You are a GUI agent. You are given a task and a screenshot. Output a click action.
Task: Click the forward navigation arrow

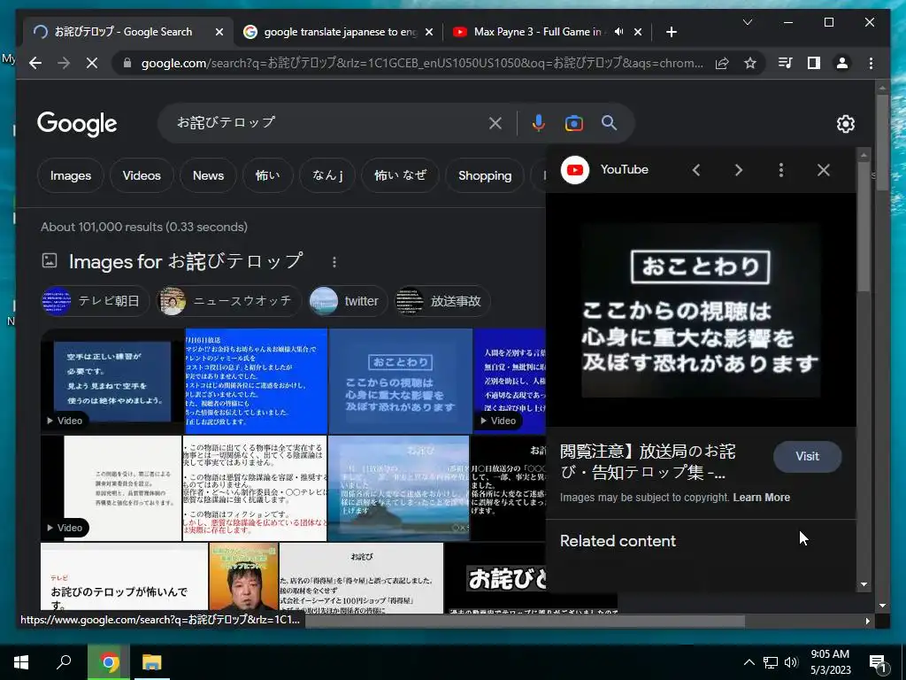(64, 63)
